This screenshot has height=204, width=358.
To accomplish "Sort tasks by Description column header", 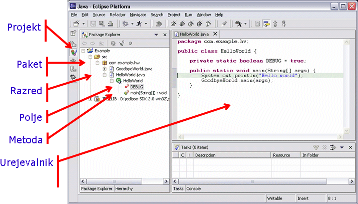I will (x=232, y=155).
